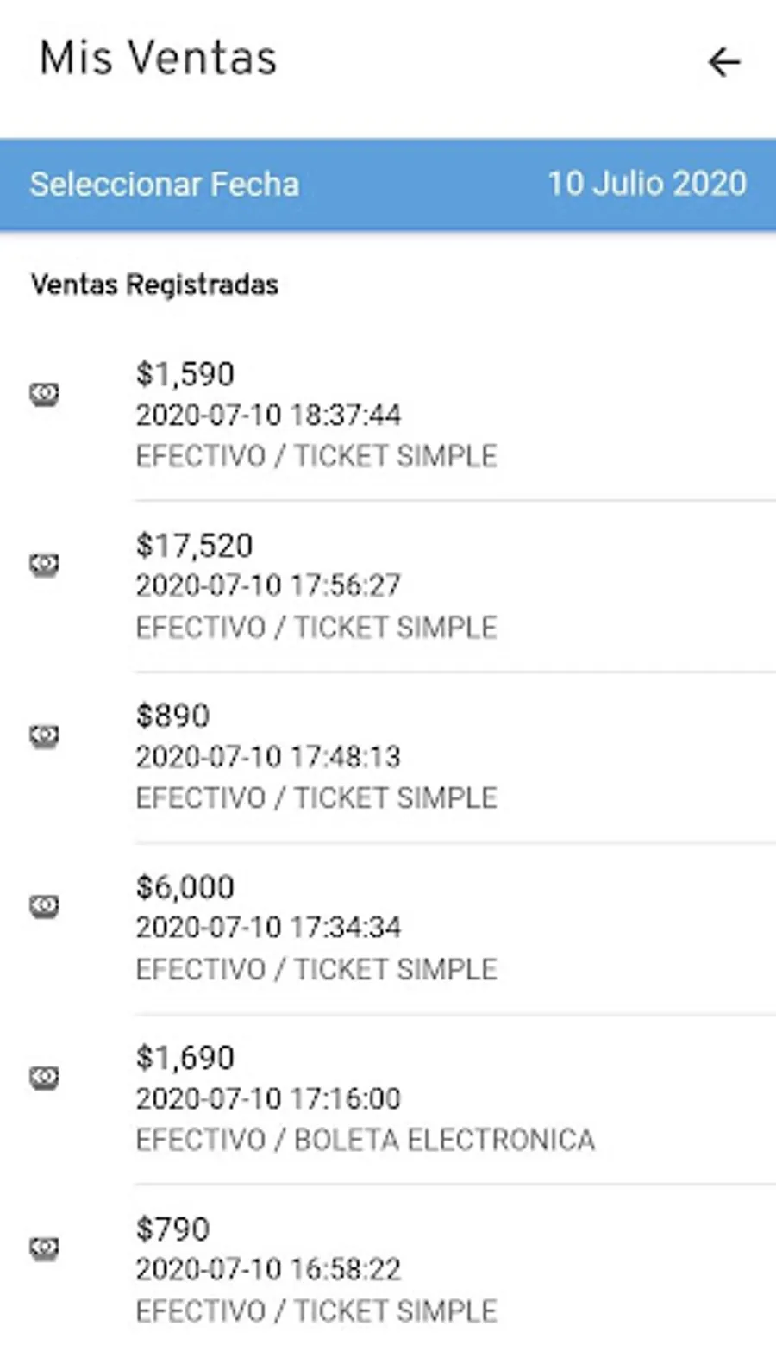Screen dimensions: 776x1351
Task: Open the Seleccionar Fecha date picker
Action: [x=165, y=184]
